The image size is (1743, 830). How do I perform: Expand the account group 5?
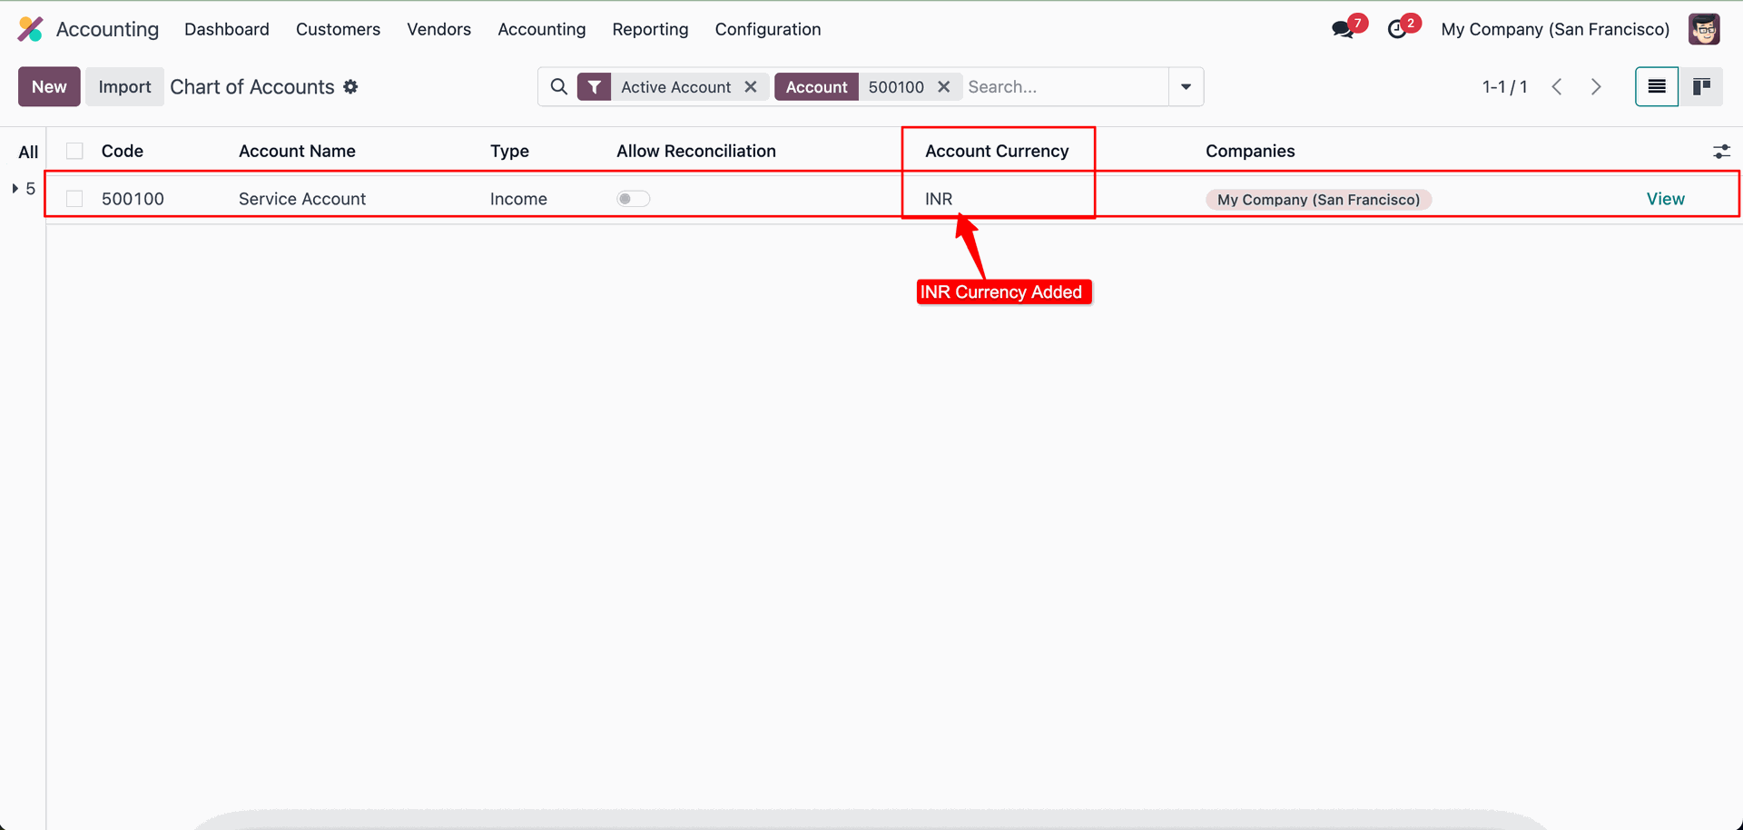(x=15, y=189)
